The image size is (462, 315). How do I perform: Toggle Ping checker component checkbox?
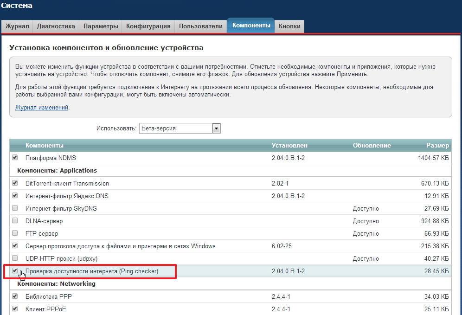tap(15, 270)
